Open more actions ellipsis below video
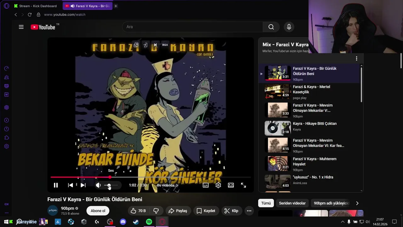This screenshot has height=227, width=403. tap(249, 211)
